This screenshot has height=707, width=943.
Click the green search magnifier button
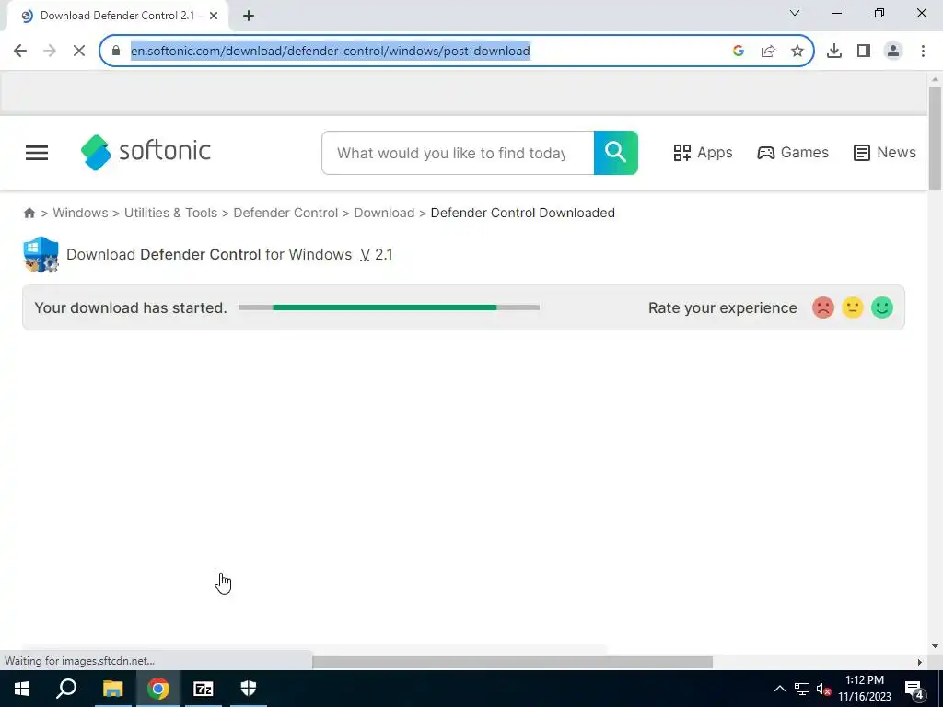(616, 153)
